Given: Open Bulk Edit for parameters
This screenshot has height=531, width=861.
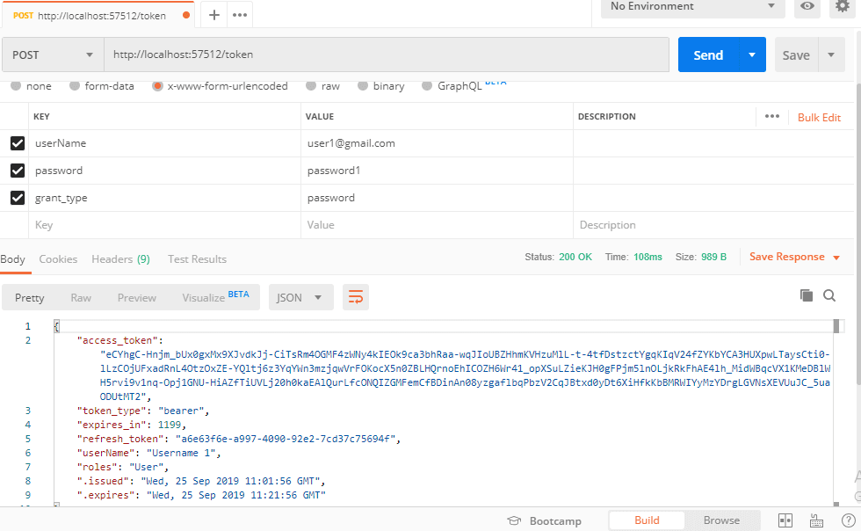Looking at the screenshot, I should 820,116.
